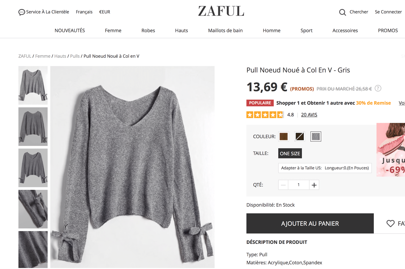Viewport: 405px width, 269px height.
Task: Select the black and white color swatch
Action: click(300, 137)
